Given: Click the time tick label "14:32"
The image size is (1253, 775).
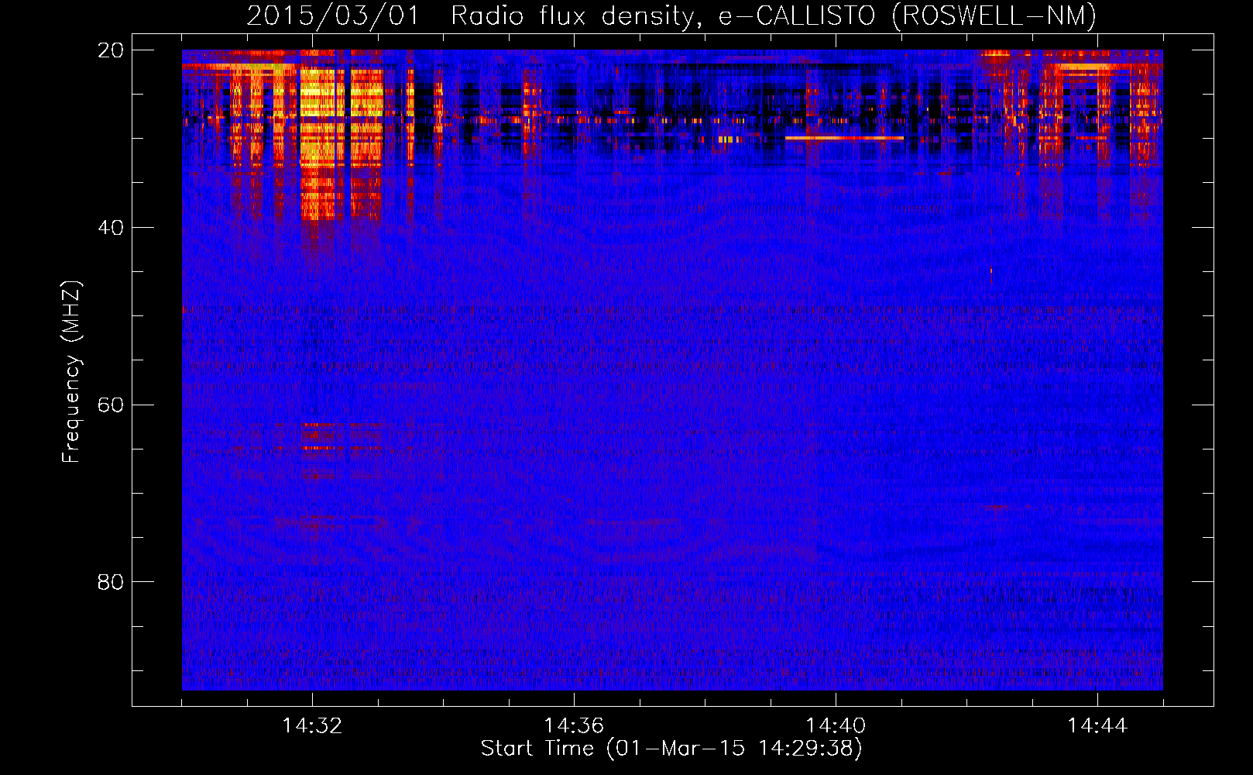Looking at the screenshot, I should click(312, 725).
